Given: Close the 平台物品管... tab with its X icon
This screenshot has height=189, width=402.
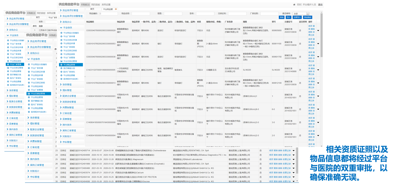Looking at the screenshot, I should [116, 9].
